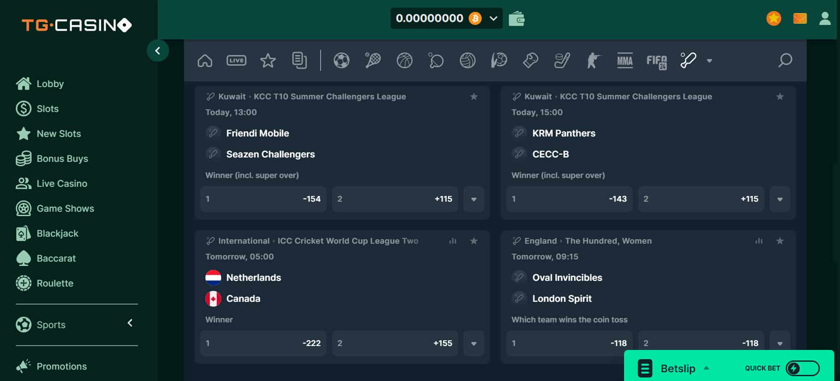Viewport: 840px width, 381px height.
Task: Open New Slots
Action: coord(49,133)
